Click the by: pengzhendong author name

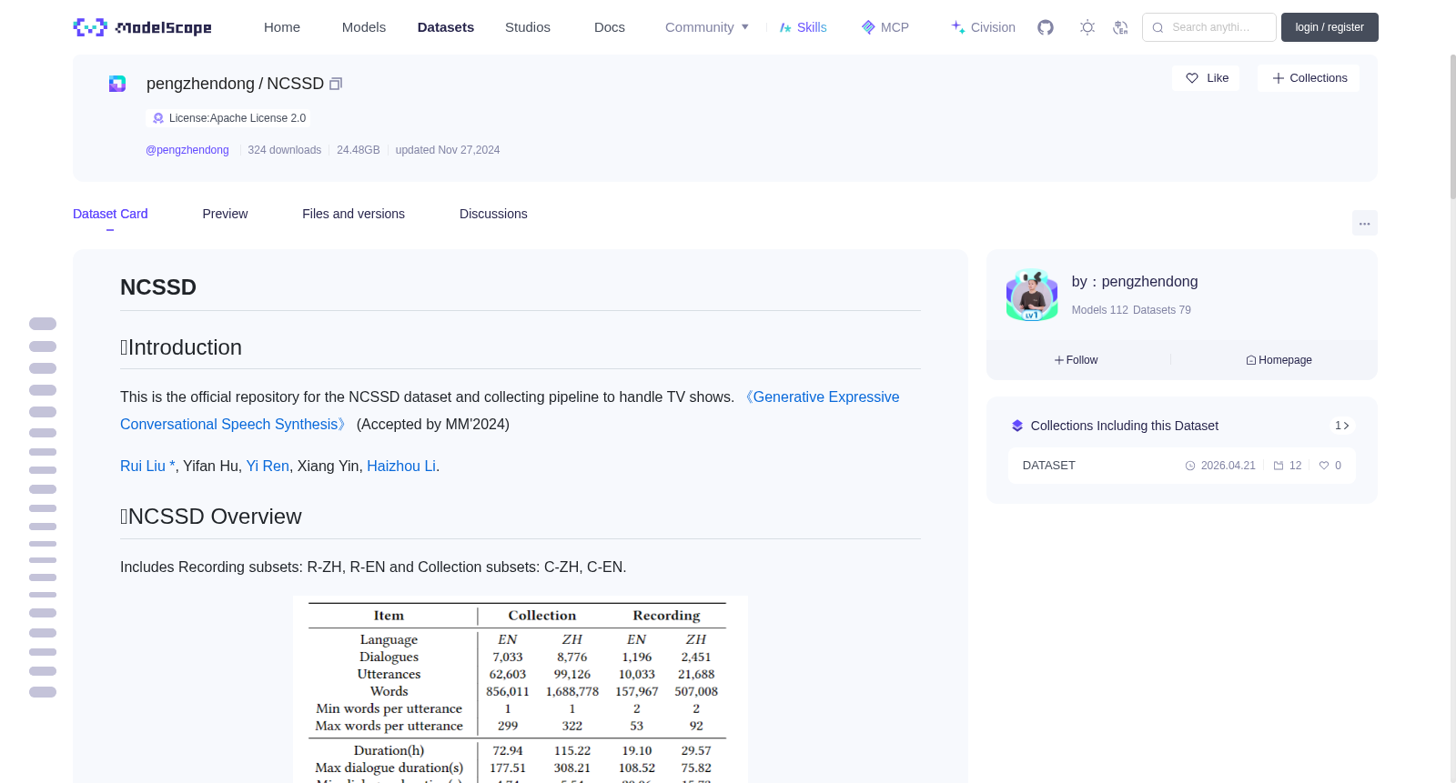1135,282
